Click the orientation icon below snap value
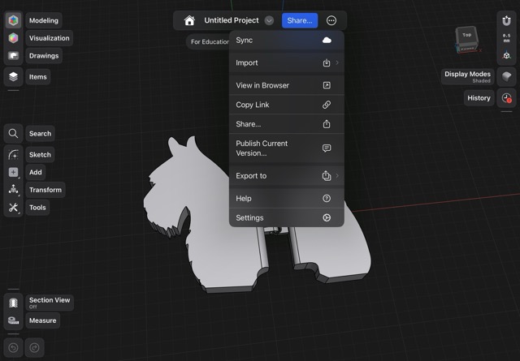520x361 pixels. coord(506,55)
